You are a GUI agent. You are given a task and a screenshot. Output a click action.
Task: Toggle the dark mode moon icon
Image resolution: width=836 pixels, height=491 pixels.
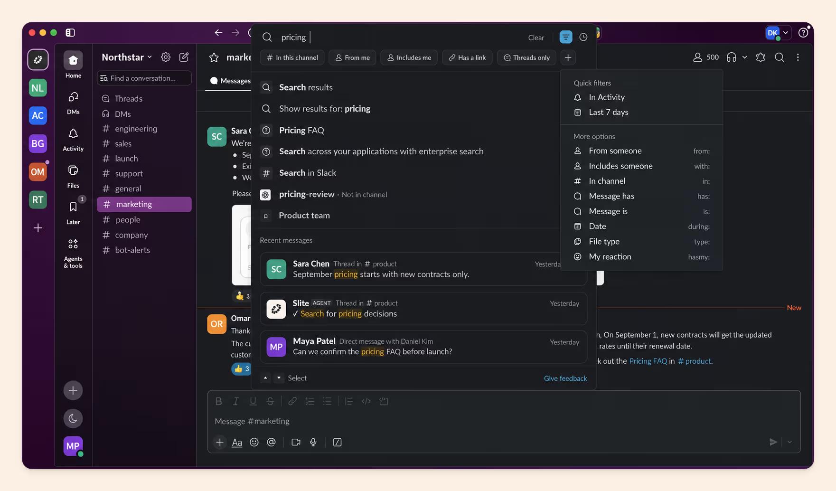73,418
